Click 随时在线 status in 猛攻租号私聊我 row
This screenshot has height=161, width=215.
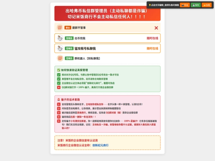pos(152,48)
